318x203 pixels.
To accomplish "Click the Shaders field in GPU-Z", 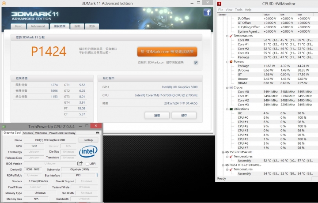I will pyautogui.click(x=38, y=181).
